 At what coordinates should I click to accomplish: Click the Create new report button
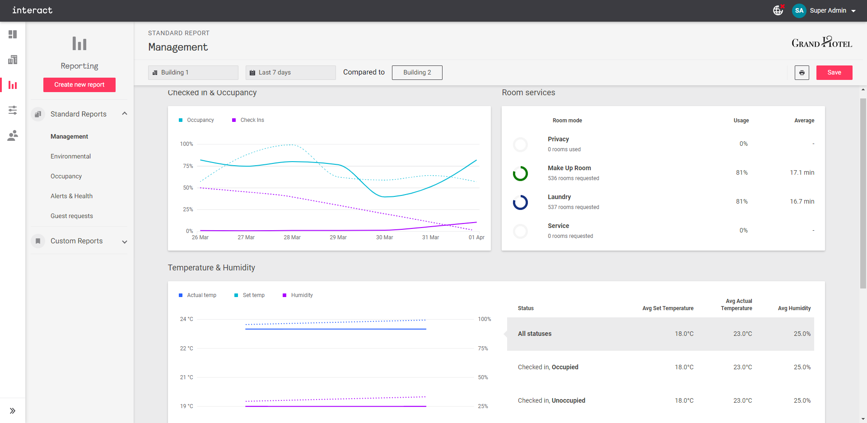click(79, 85)
